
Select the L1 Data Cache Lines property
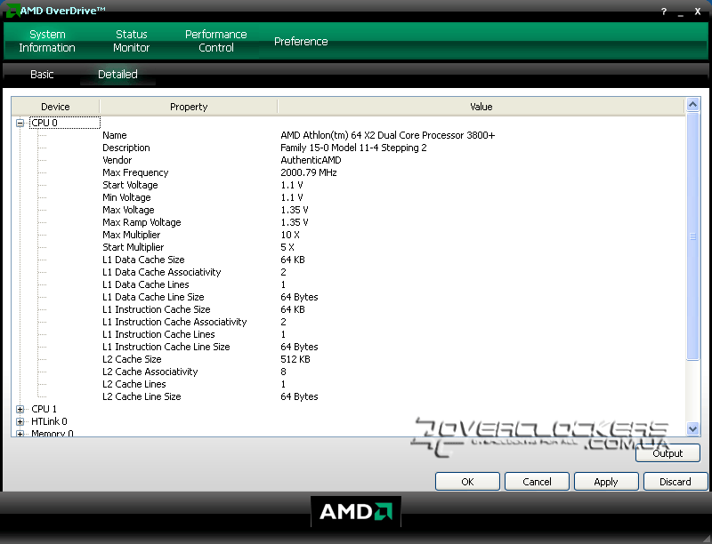pos(145,284)
